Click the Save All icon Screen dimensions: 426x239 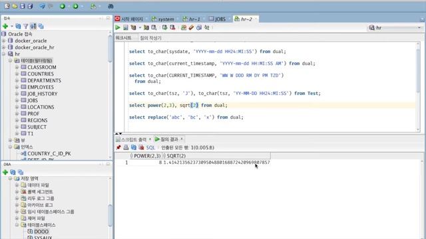[x=30, y=6]
